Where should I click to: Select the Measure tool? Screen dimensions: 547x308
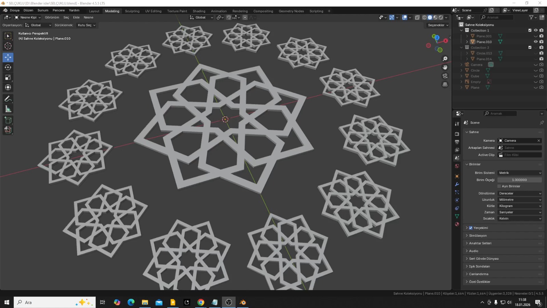(x=8, y=109)
